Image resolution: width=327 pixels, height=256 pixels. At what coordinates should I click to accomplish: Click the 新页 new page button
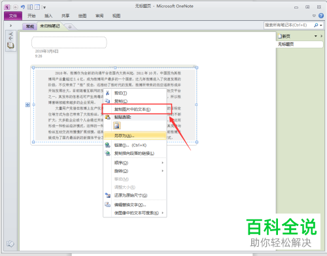click(284, 36)
